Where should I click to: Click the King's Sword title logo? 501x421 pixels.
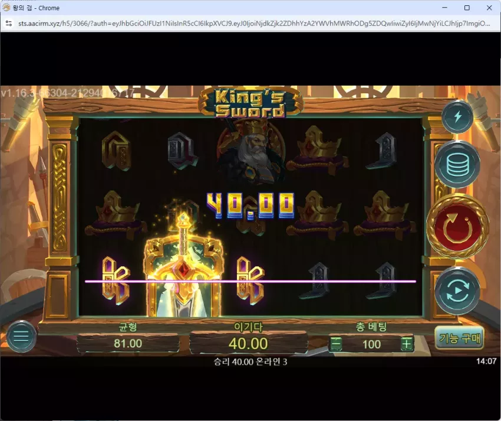[250, 103]
